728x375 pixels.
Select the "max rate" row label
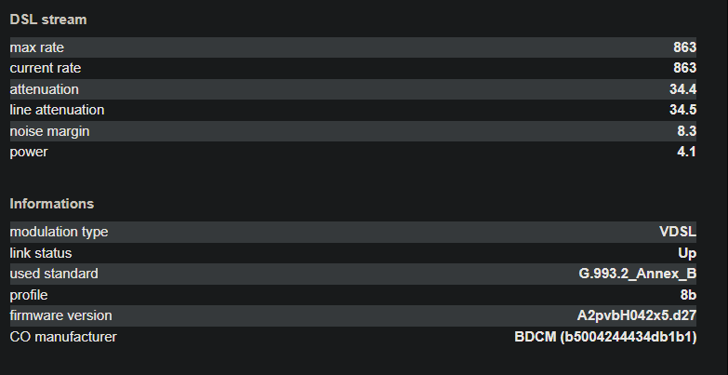point(37,47)
